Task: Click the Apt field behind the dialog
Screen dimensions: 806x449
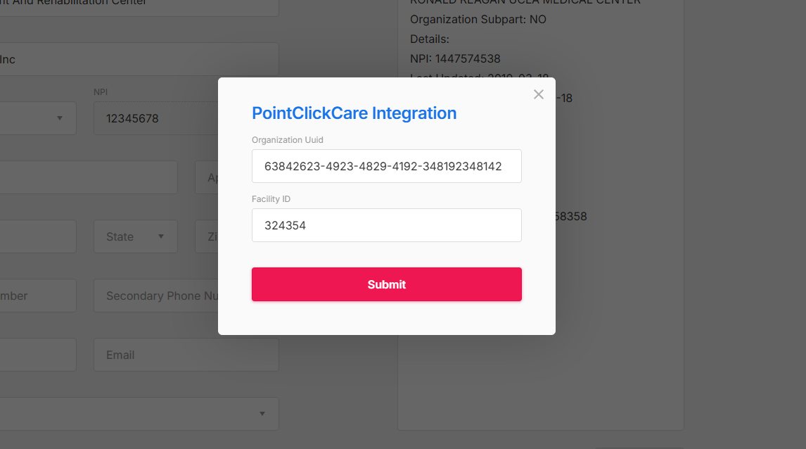Action: click(207, 177)
